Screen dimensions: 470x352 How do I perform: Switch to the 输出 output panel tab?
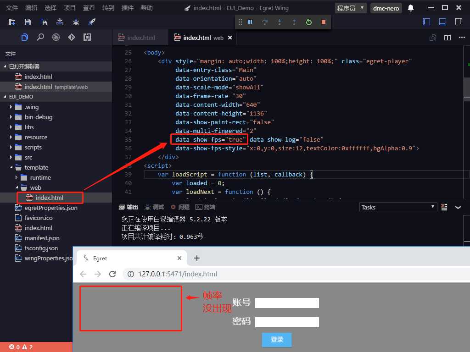click(x=129, y=207)
